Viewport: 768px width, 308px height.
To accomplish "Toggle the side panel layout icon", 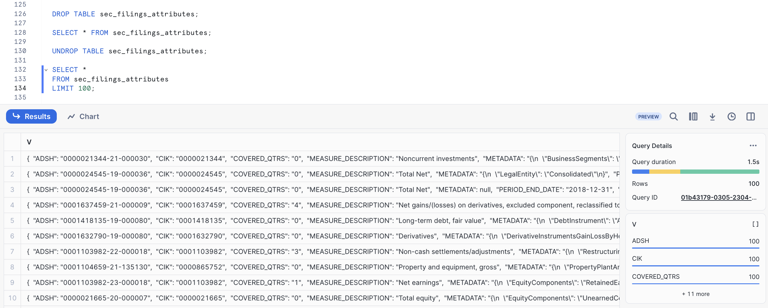I will pyautogui.click(x=751, y=117).
